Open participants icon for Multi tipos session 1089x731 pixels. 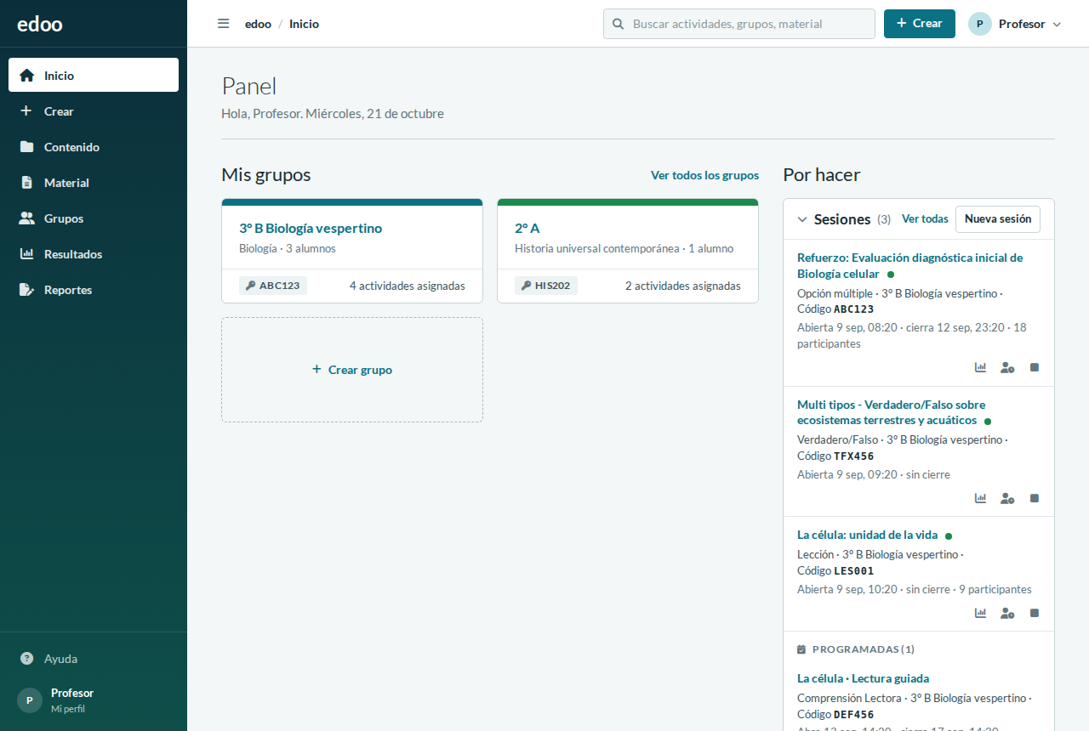pyautogui.click(x=1007, y=498)
